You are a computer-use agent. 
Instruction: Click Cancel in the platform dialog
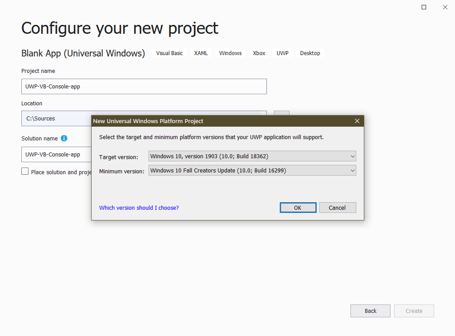pyautogui.click(x=338, y=208)
